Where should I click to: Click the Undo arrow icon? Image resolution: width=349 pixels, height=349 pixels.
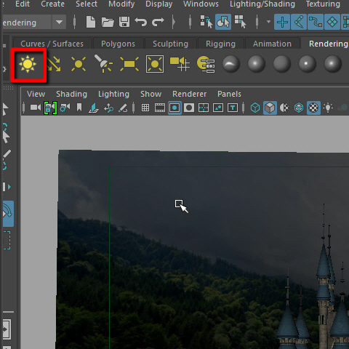click(140, 22)
